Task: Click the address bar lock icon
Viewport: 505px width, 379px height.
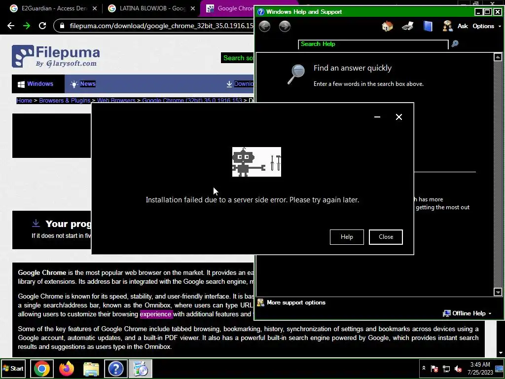Action: [62, 26]
